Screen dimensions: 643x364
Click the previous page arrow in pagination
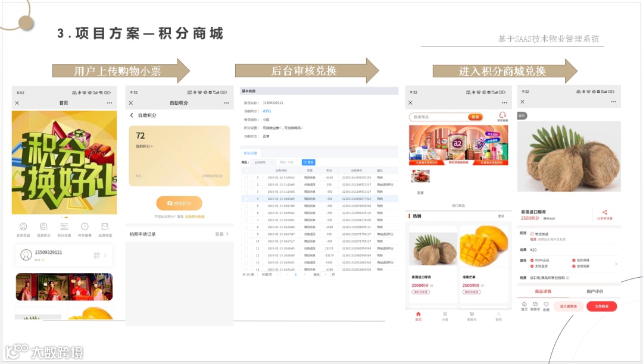(x=286, y=274)
